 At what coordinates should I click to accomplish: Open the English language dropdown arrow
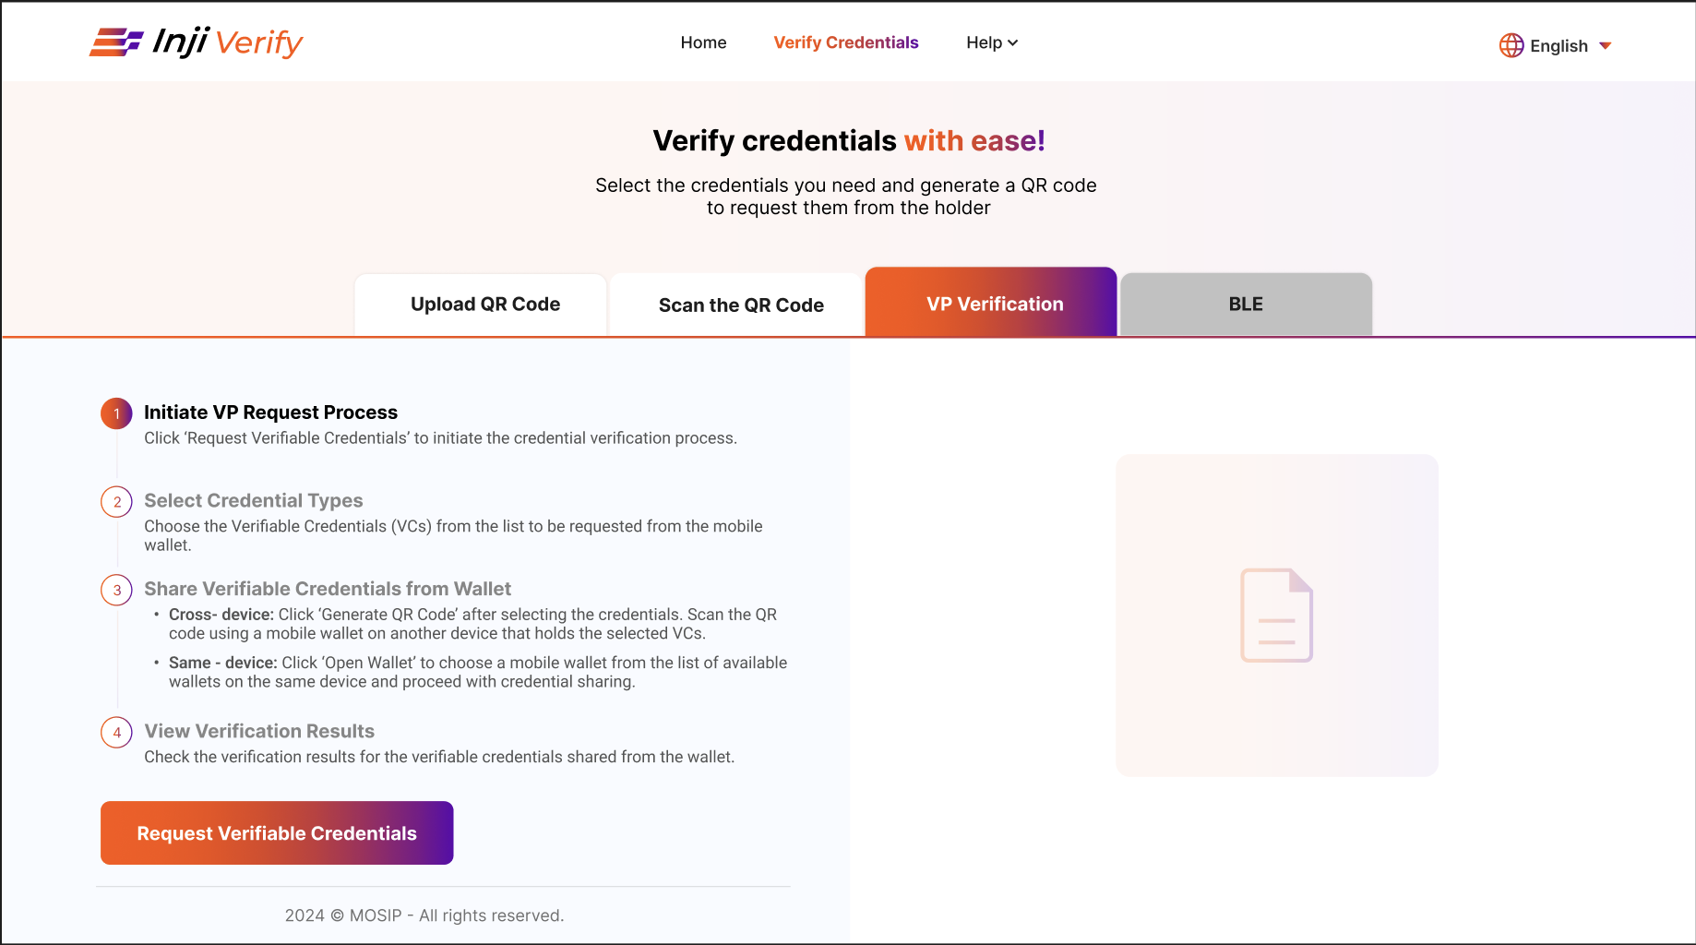point(1606,45)
